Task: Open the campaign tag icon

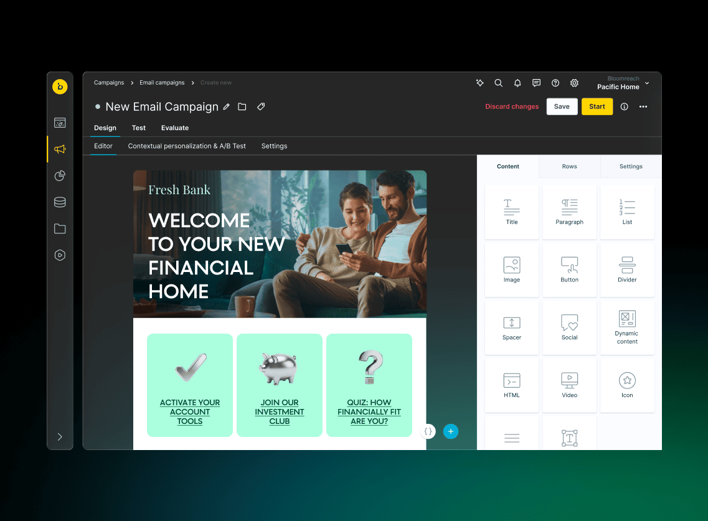Action: click(261, 107)
